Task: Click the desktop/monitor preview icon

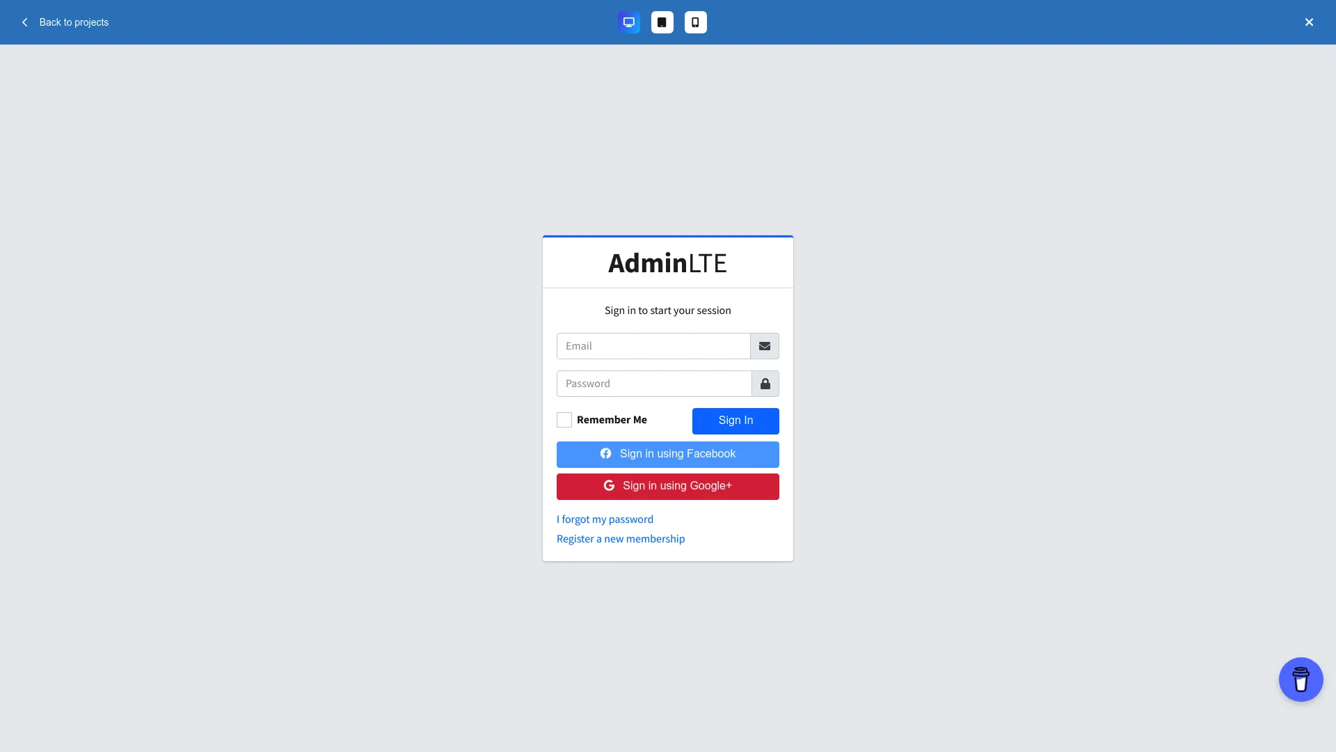Action: coord(630,22)
